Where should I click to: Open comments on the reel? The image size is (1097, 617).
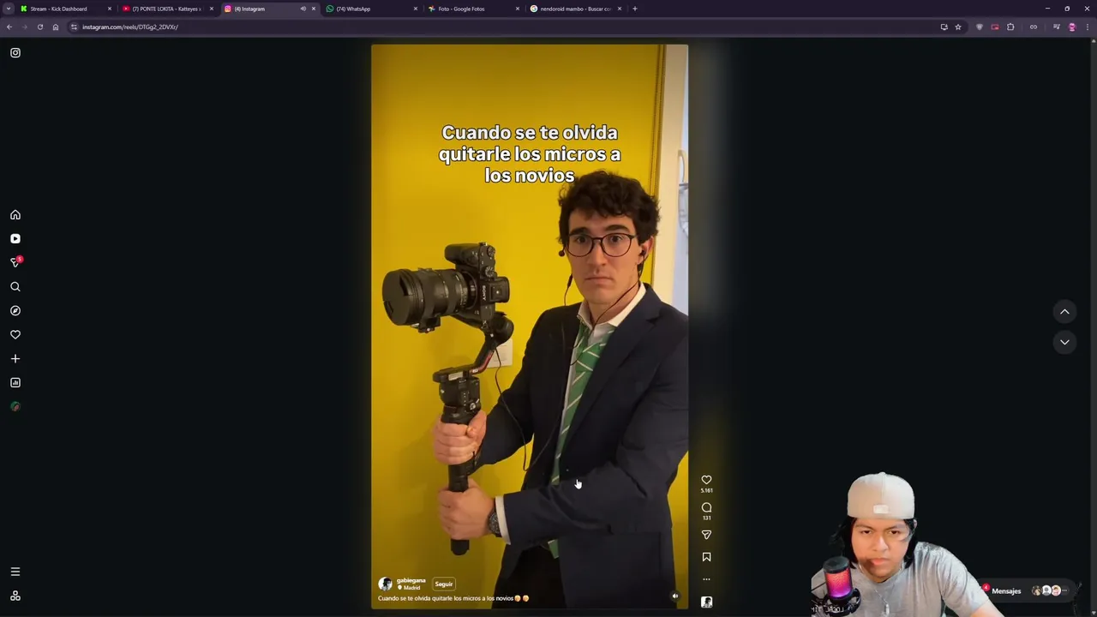(x=706, y=507)
